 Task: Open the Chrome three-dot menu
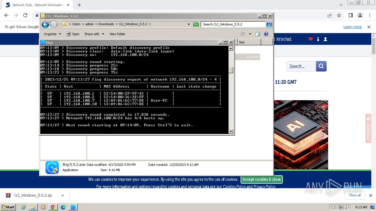point(369,15)
